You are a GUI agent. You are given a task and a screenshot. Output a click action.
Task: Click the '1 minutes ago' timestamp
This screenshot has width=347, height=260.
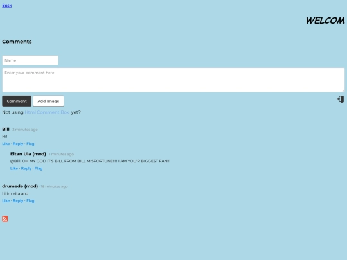click(61, 154)
